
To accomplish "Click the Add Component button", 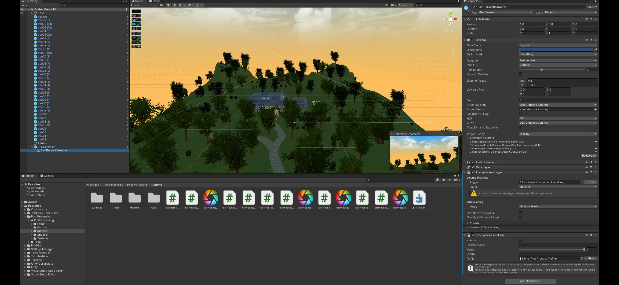I will [530, 281].
